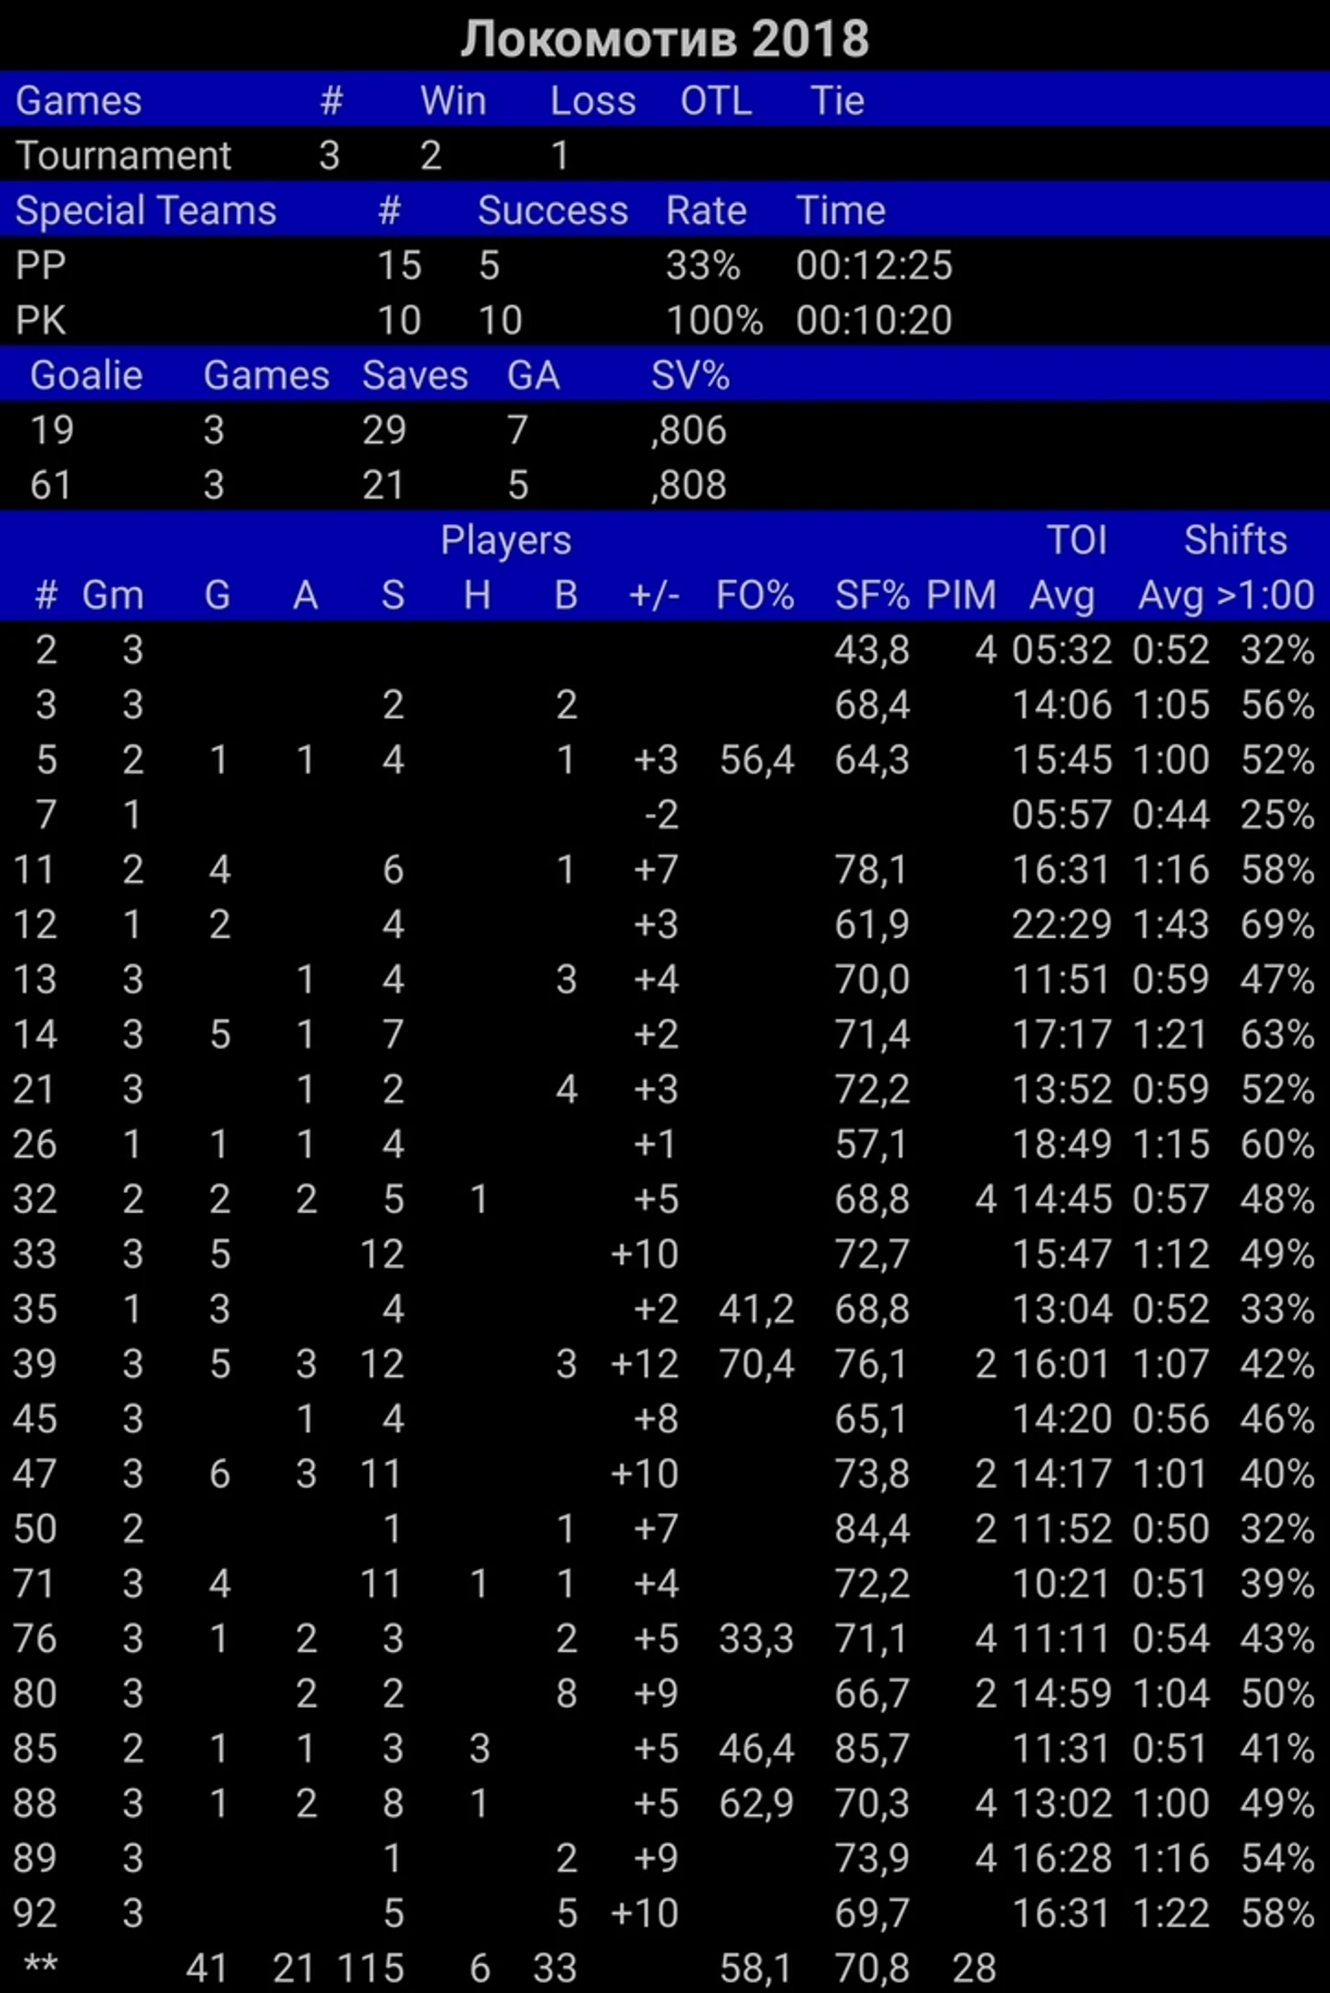The image size is (1330, 1993).
Task: Click the Goalie column header
Action: (x=87, y=375)
